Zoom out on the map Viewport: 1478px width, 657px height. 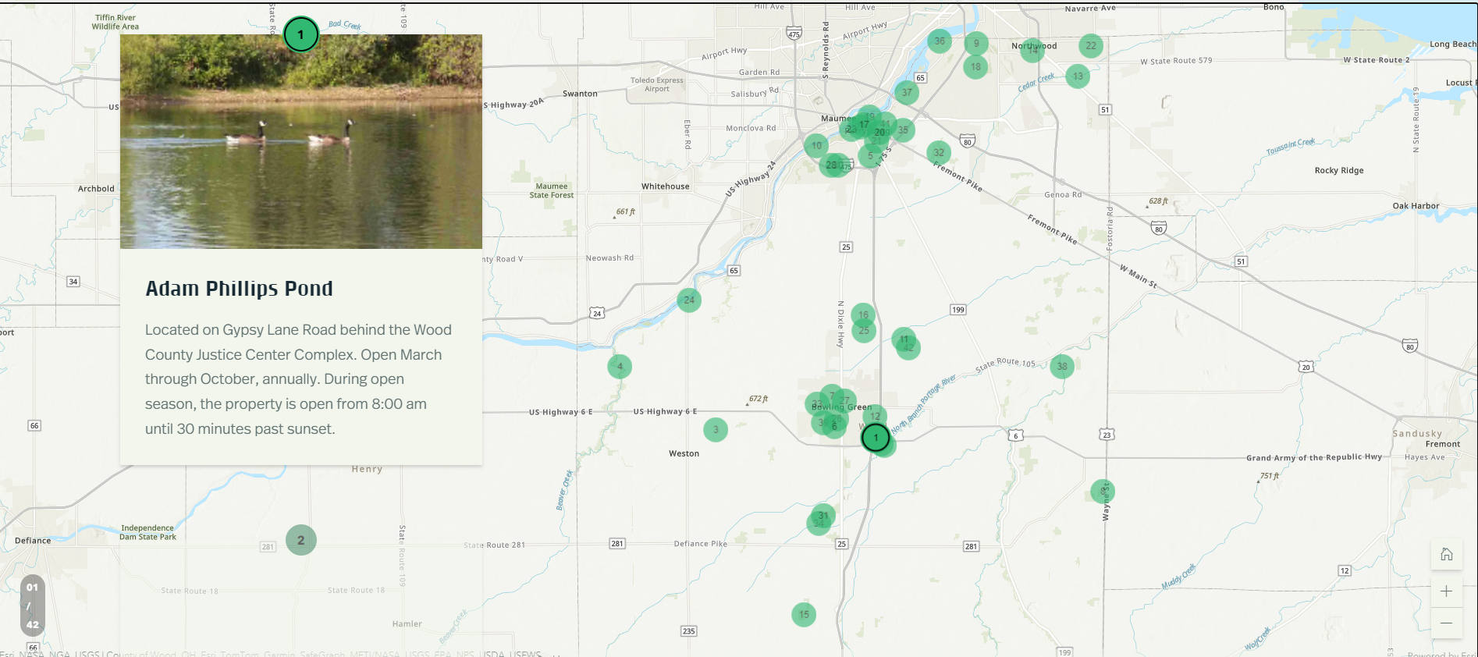[1446, 623]
